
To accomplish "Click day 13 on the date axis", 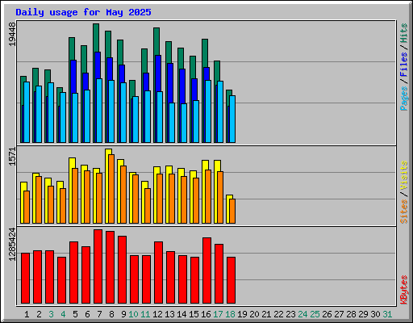I will [169, 314].
